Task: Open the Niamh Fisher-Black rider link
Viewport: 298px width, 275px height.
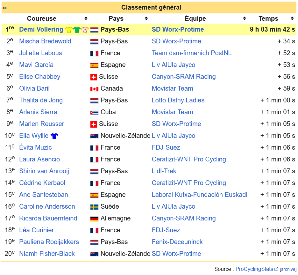Action: (47, 254)
